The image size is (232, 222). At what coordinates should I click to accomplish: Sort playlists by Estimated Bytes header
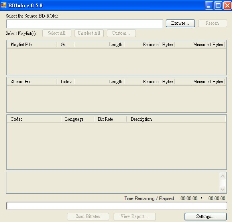click(149, 45)
